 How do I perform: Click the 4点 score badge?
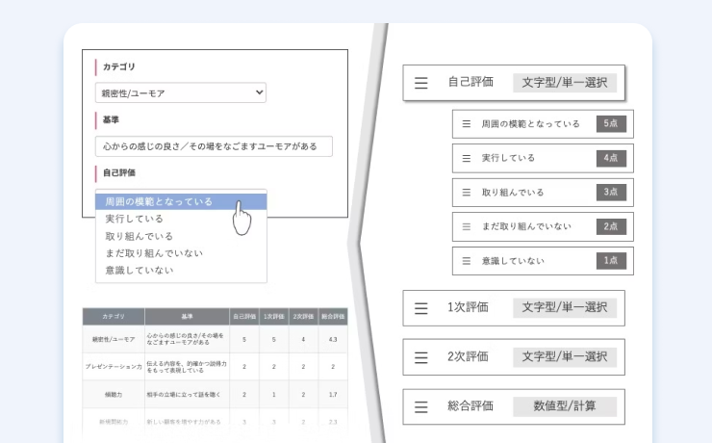click(x=611, y=158)
